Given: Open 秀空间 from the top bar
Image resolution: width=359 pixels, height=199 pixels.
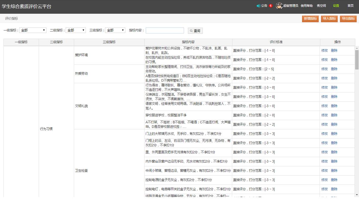Looking at the screenshot, I should click(321, 5).
